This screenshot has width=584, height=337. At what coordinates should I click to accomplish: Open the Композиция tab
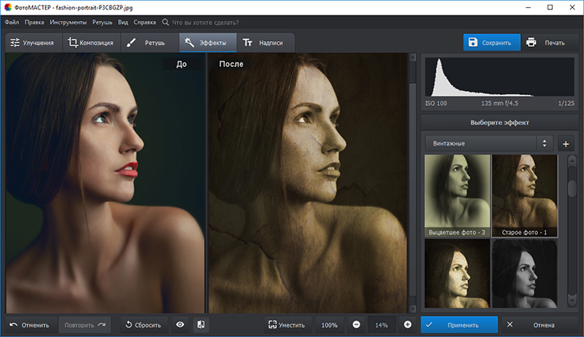click(x=90, y=43)
